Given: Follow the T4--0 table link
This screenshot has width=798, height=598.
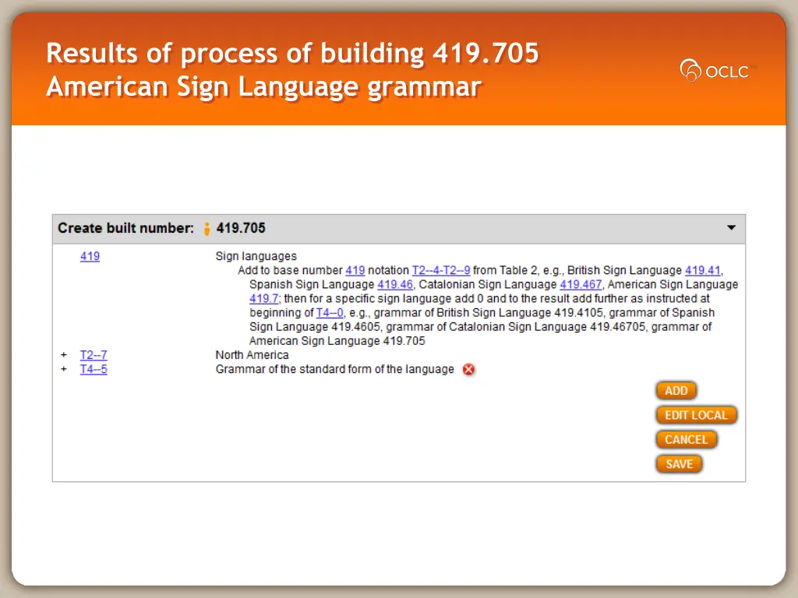Looking at the screenshot, I should coord(330,312).
